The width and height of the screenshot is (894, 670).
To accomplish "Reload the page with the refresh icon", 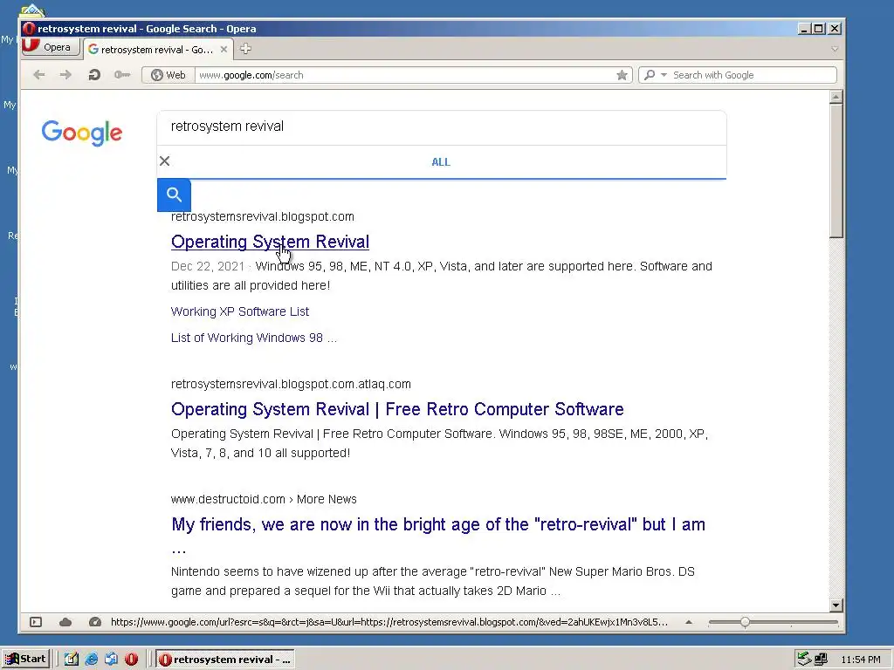I will [94, 75].
